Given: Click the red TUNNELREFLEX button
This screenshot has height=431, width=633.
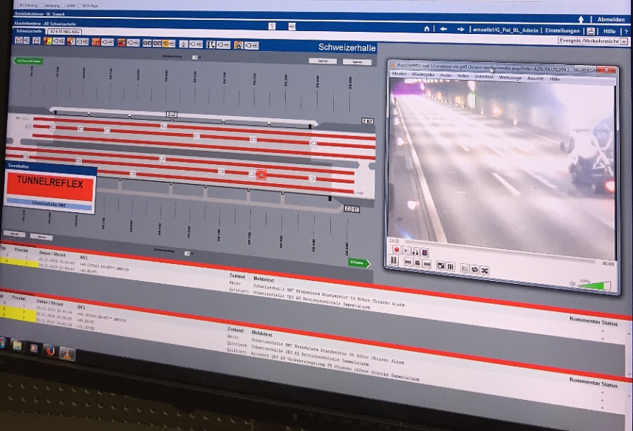Looking at the screenshot, I should 50,185.
